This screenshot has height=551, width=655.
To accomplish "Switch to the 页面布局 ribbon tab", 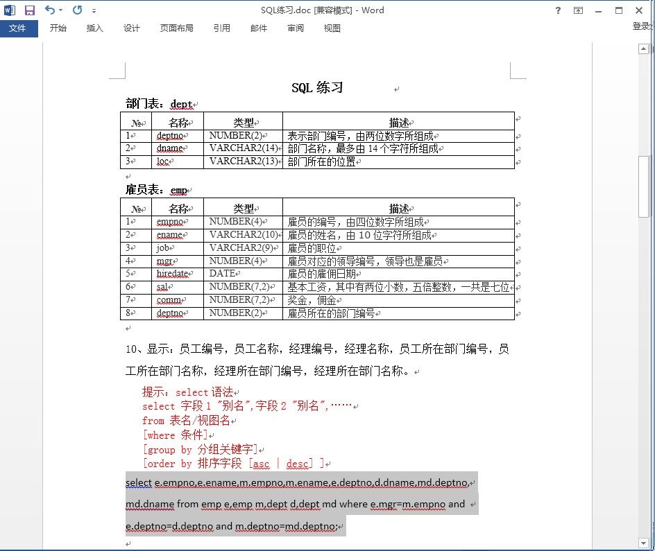I will [176, 28].
